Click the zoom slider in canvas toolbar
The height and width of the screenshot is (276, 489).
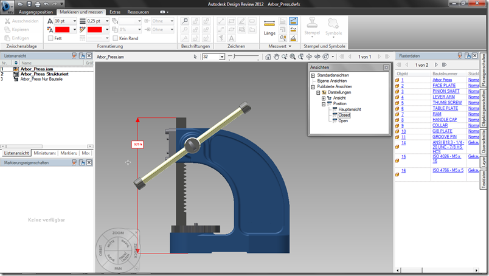tap(243, 57)
